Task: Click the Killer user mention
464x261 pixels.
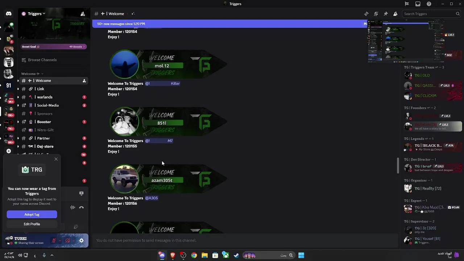Action: point(163,83)
